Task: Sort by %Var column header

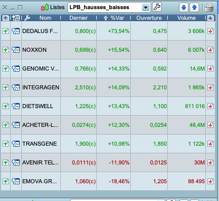Action: click(x=117, y=18)
